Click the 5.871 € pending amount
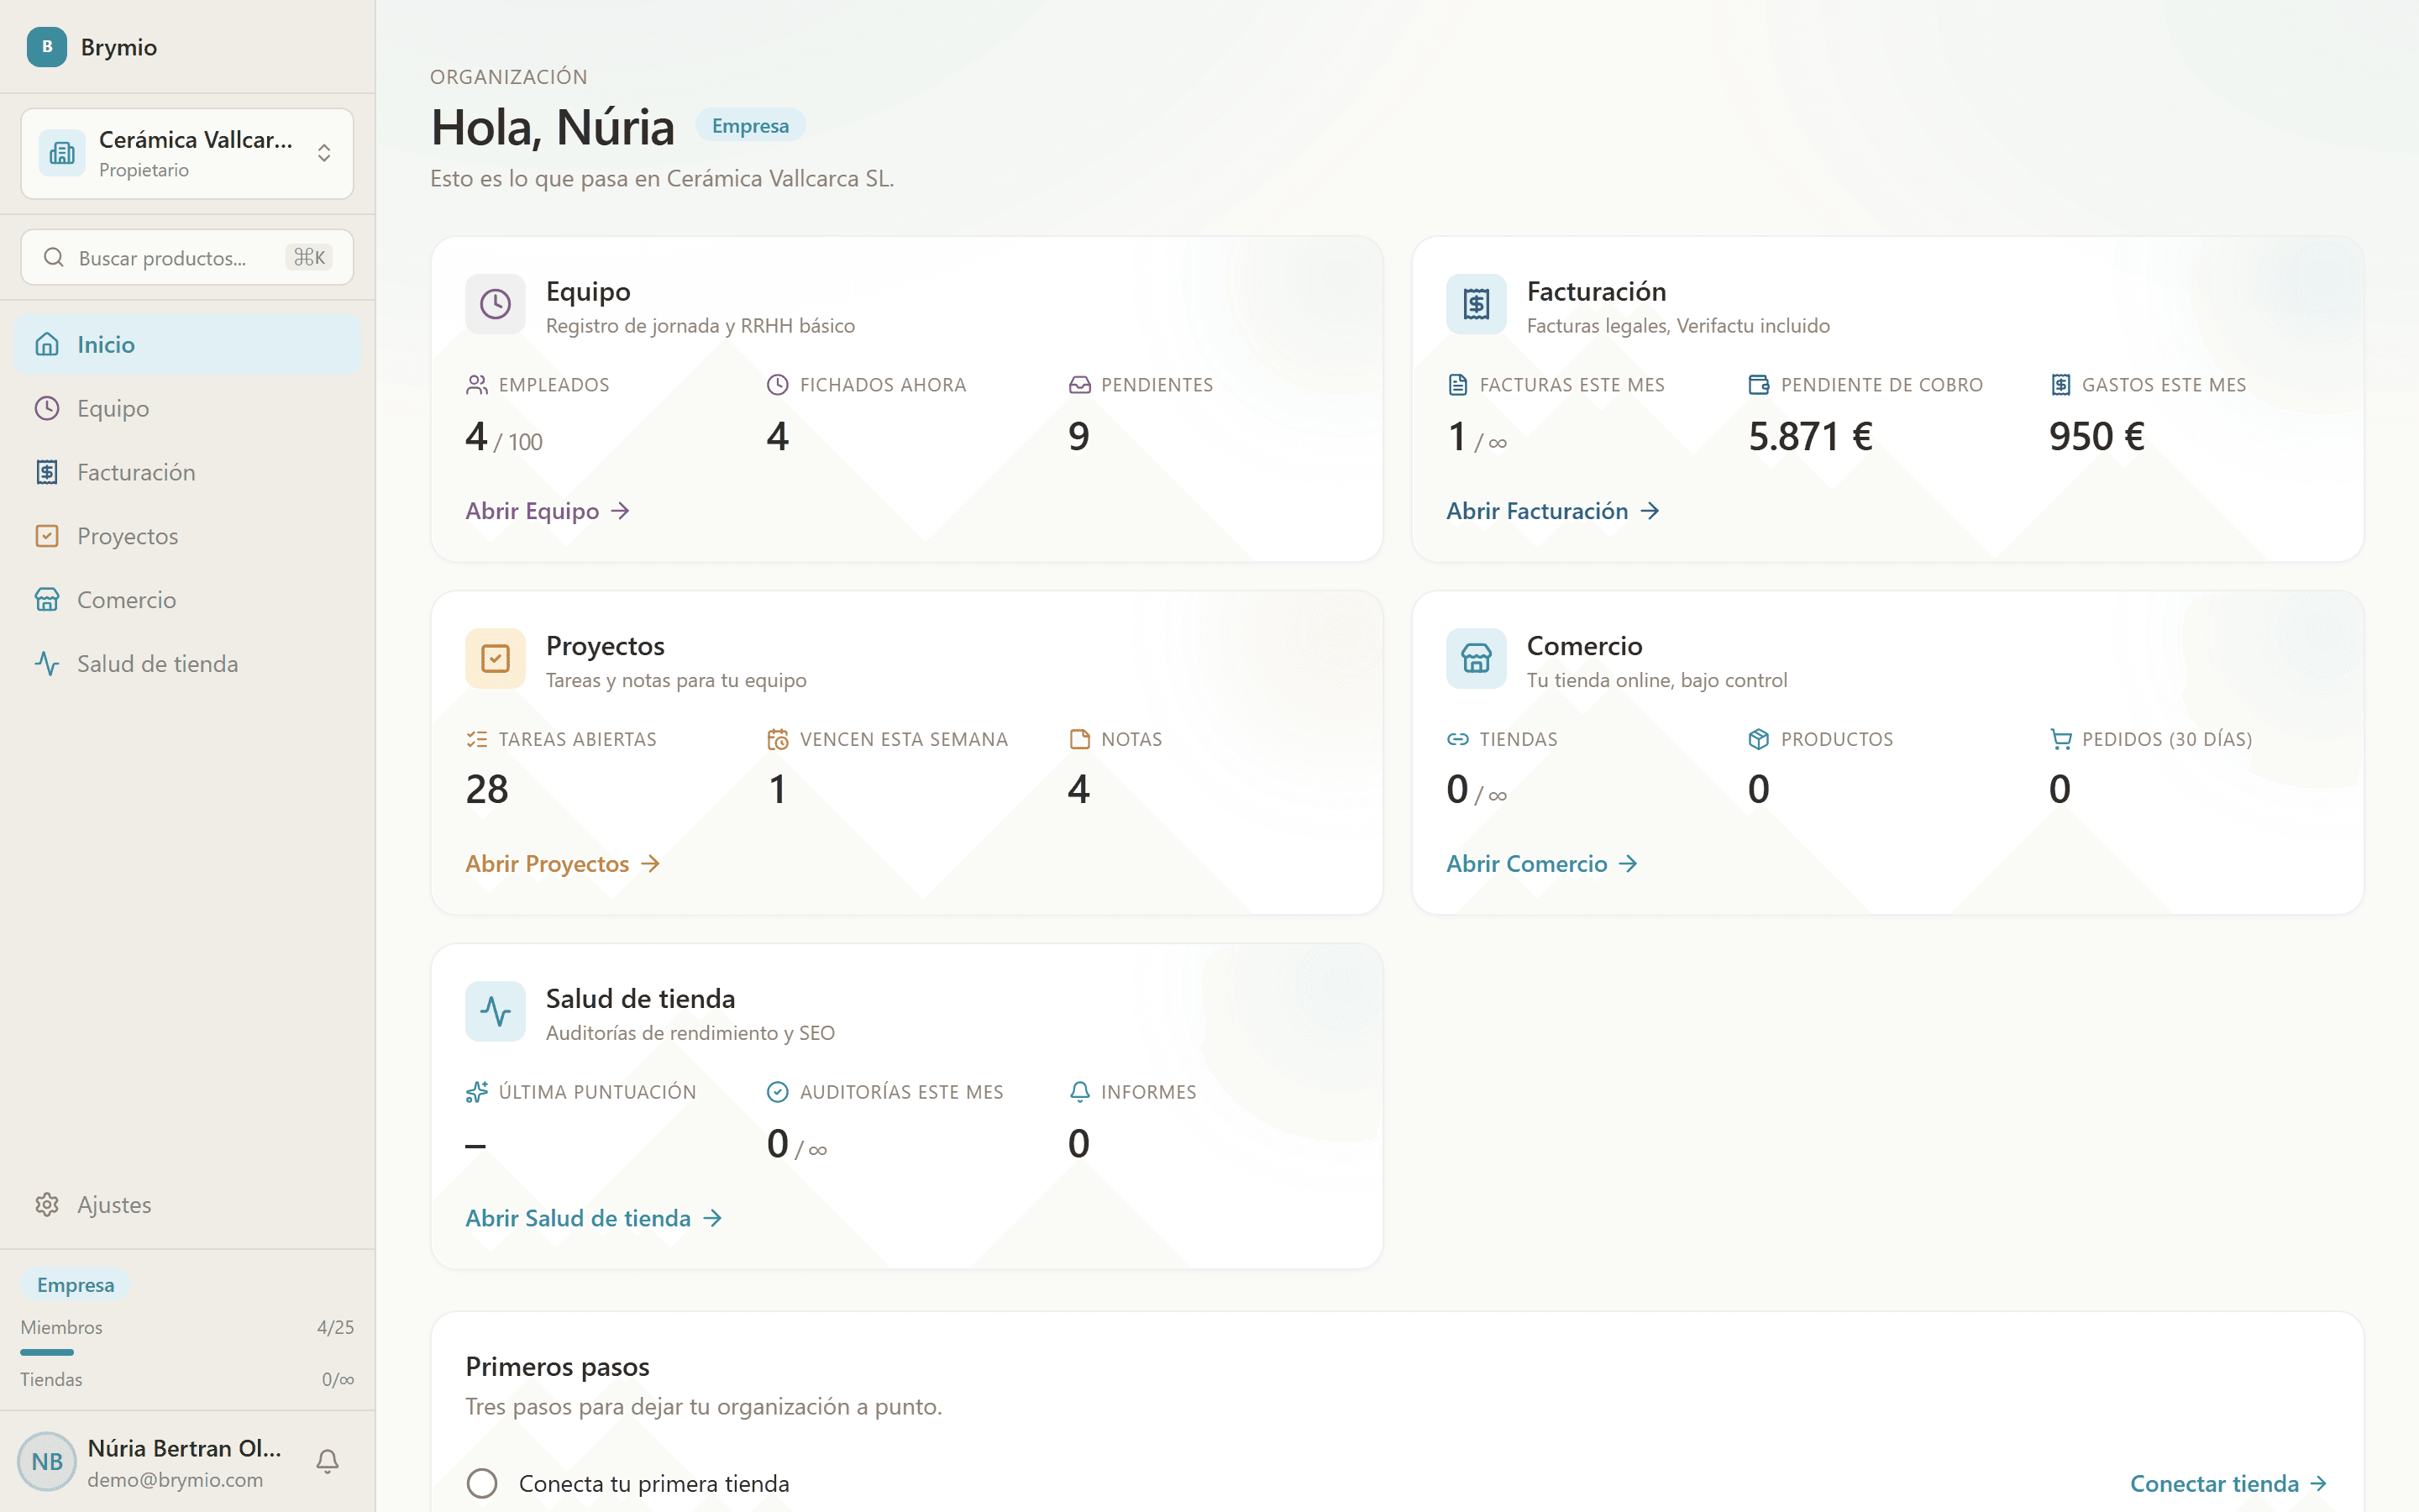Viewport: 2419px width, 1512px height. [x=1810, y=436]
